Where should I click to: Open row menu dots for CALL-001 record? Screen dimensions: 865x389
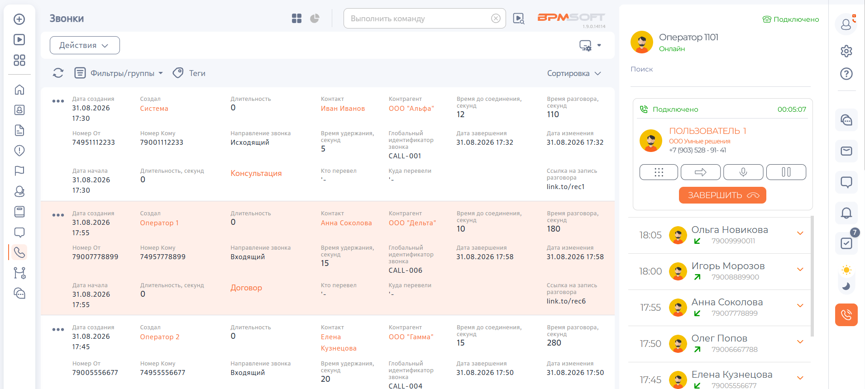(58, 101)
